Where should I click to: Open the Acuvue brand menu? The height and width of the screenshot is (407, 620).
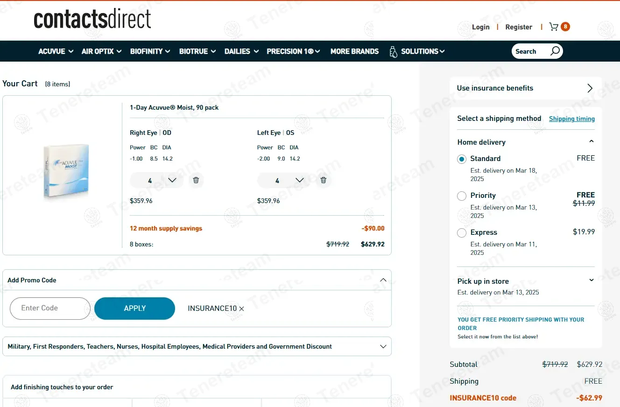click(56, 51)
